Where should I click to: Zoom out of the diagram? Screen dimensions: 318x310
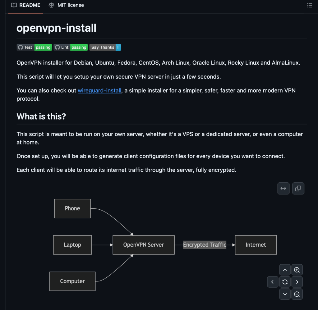[x=297, y=294]
